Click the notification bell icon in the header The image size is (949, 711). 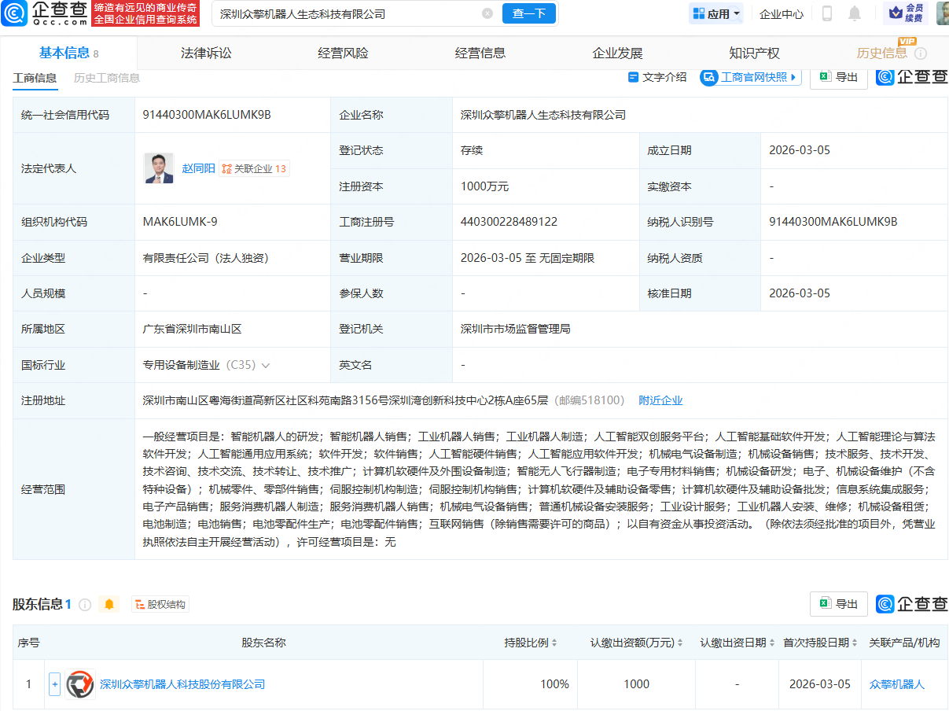coord(854,13)
